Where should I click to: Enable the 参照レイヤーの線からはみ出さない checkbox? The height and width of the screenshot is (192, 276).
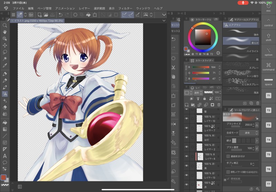[228, 172]
